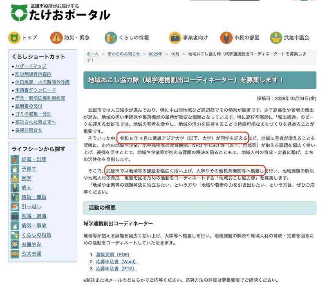This screenshot has width=327, height=287.
Task: Click the お悔やみ link in sidebar
Action: click(31, 244)
